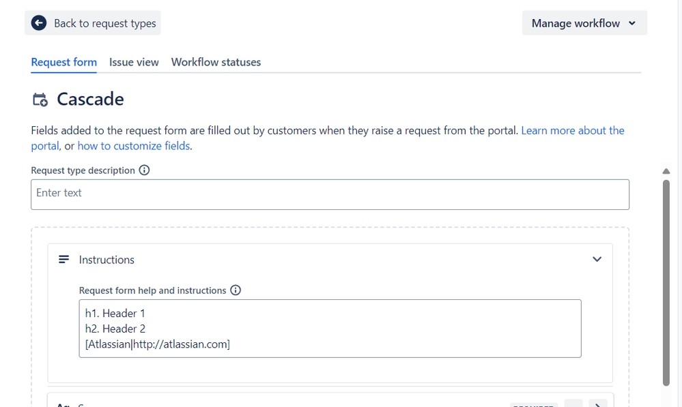Screen dimensions: 682x407
Task: Click the Cascade request type icon
Action: (40, 100)
